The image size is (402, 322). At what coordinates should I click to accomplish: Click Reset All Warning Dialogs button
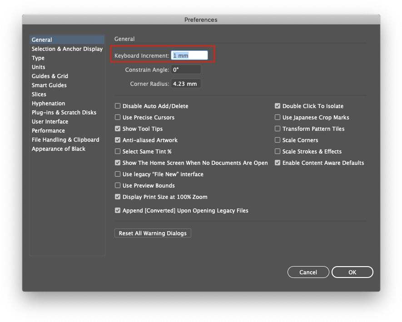[x=153, y=233]
